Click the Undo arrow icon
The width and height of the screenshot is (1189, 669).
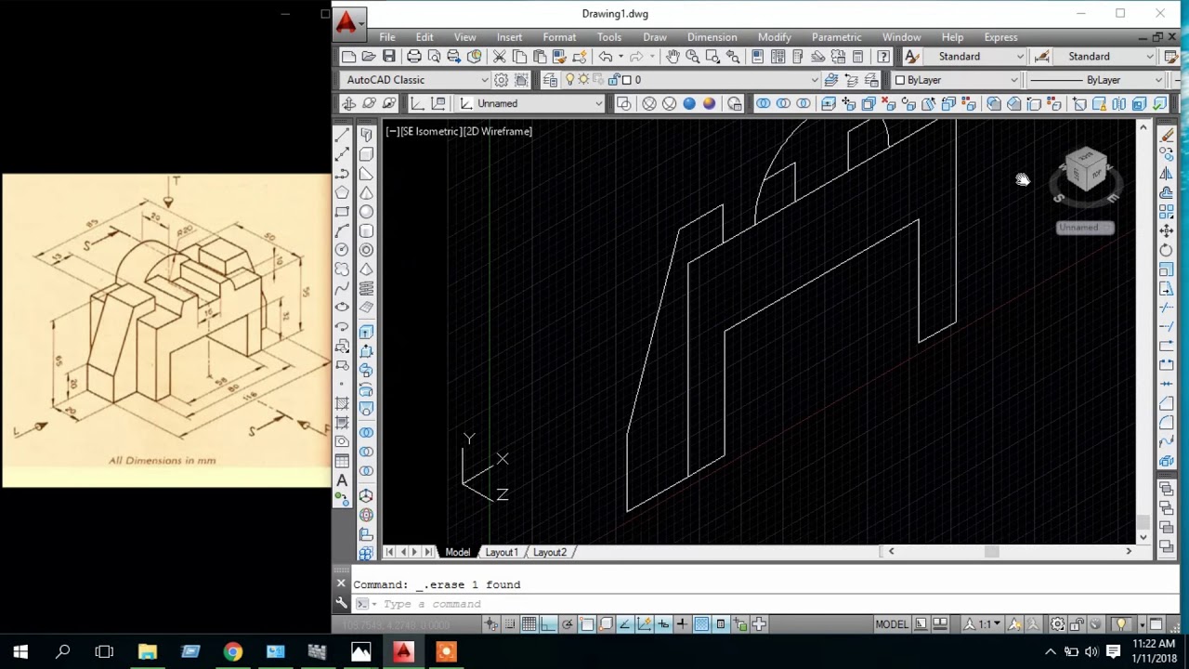[x=606, y=57]
